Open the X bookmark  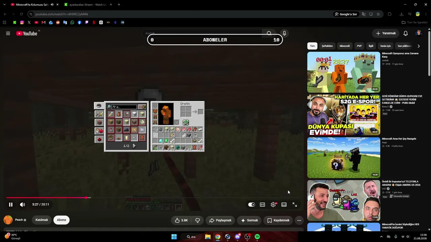29,23
